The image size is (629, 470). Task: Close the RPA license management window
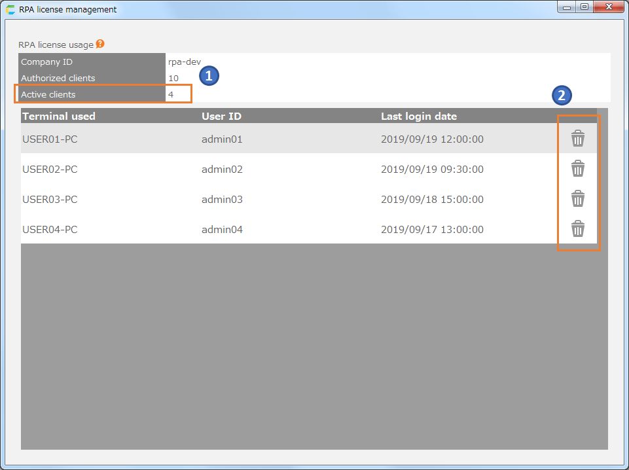[608, 7]
